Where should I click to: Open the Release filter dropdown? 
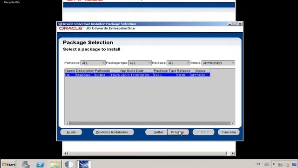tap(178, 63)
